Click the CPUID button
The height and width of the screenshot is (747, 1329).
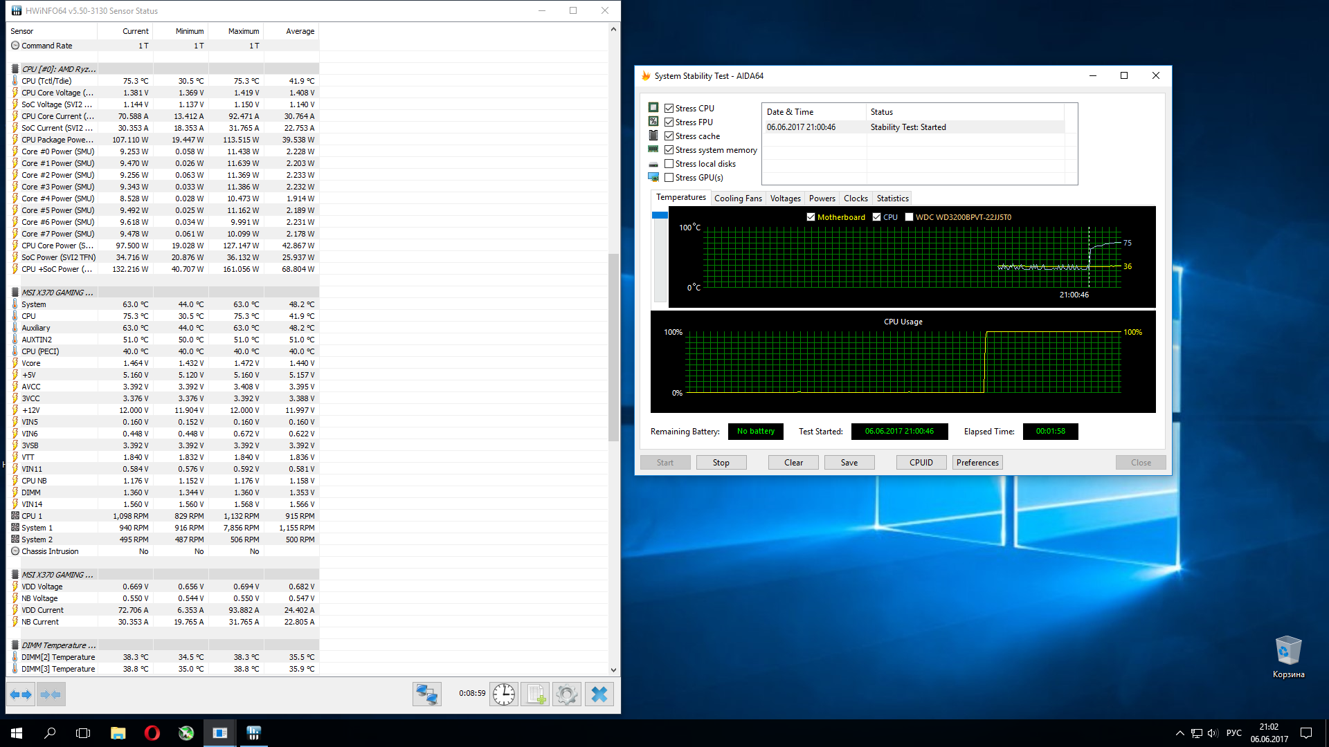point(921,463)
